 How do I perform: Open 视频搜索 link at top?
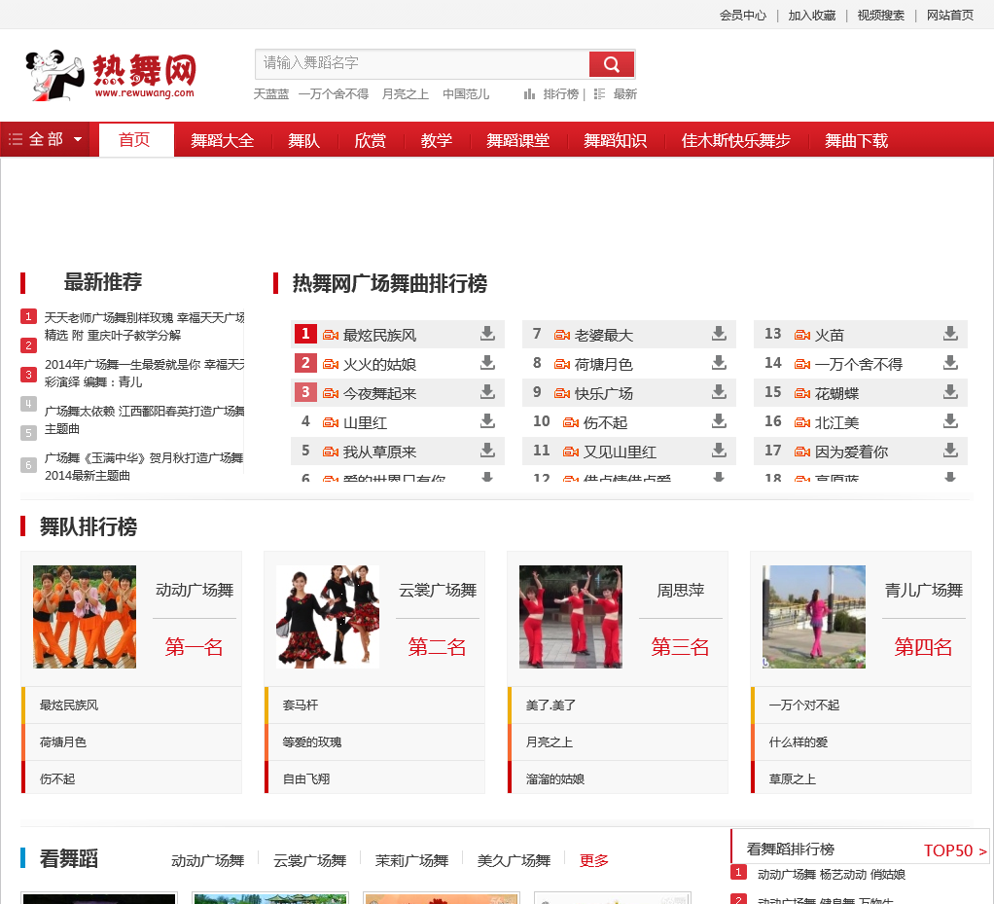coord(880,16)
